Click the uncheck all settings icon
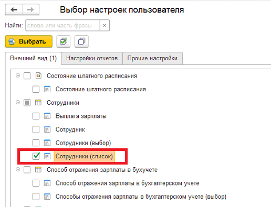Viewport: 271px width, 207px height. pos(81,41)
